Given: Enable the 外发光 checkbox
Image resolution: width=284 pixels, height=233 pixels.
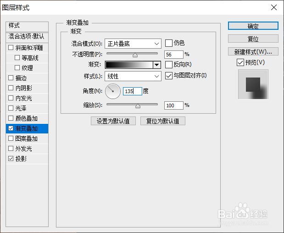Looking at the screenshot, I should [11, 149].
